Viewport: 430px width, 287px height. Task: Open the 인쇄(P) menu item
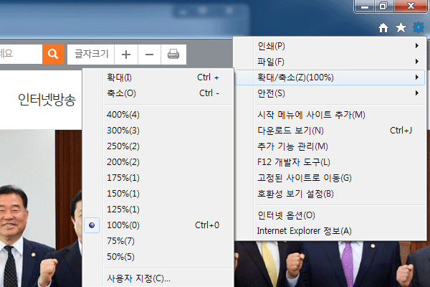point(330,46)
